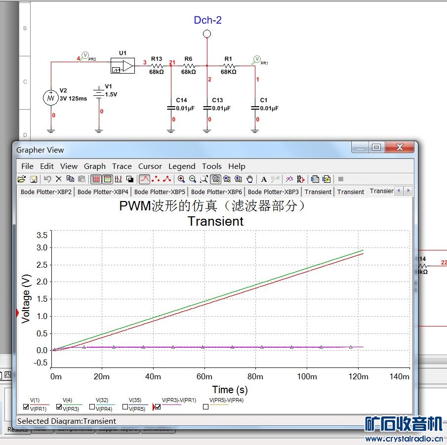This screenshot has height=445, width=447.
Task: Click the Zoom Fit icon
Action: 216,179
